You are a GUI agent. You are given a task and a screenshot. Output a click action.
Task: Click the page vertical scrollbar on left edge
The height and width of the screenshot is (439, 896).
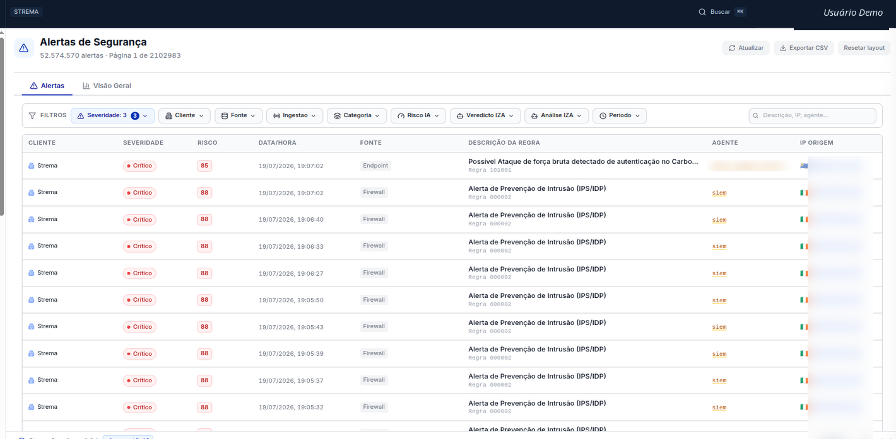(x=2, y=126)
